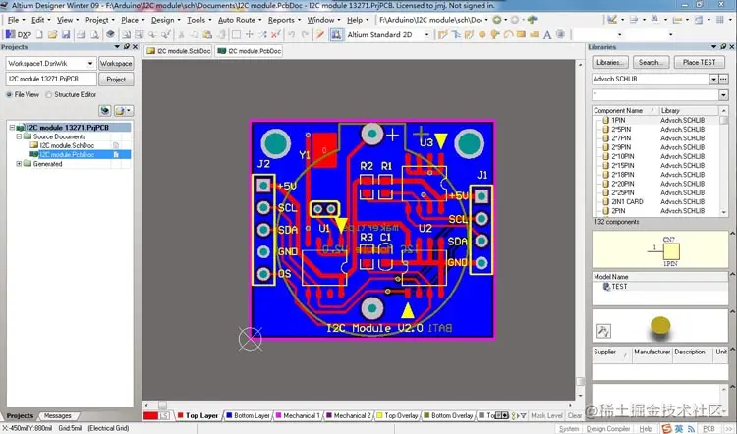This screenshot has height=434, width=737.
Task: Open the Design Compiler panel button
Action: (607, 429)
